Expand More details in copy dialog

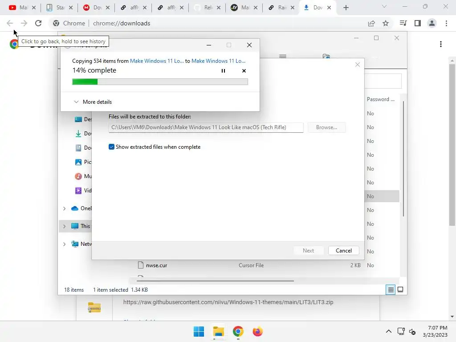[x=93, y=102]
